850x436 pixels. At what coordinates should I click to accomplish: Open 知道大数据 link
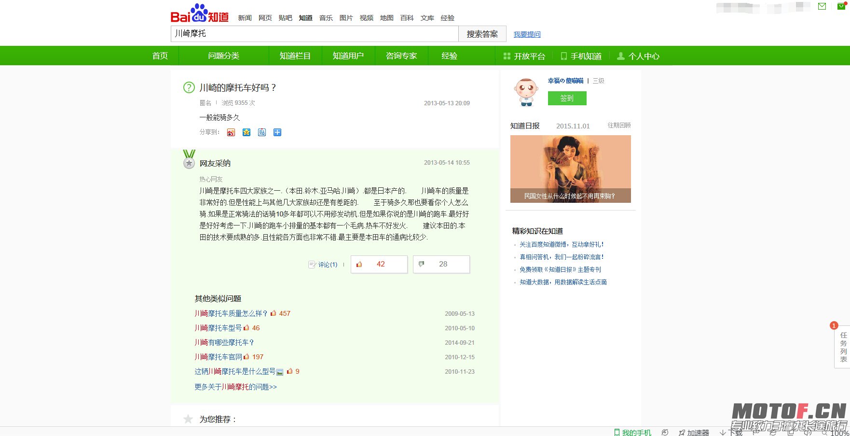click(x=563, y=282)
